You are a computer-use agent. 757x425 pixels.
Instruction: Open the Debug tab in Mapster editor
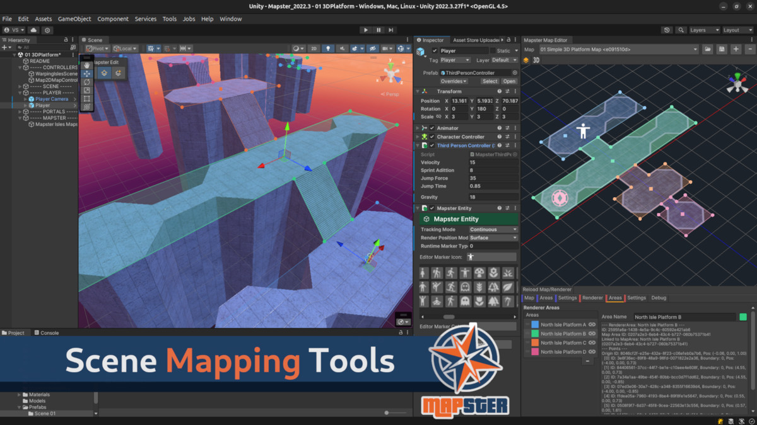coord(659,298)
